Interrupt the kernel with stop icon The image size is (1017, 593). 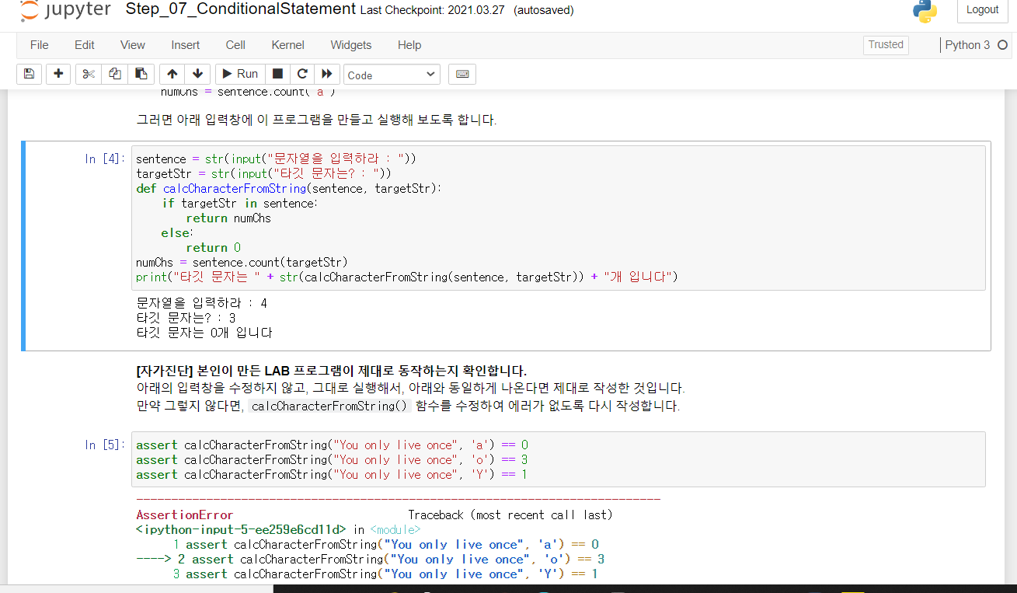[277, 74]
